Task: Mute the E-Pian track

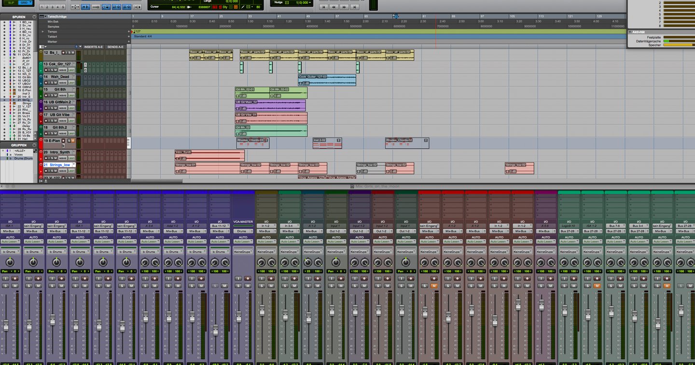Action: tap(73, 140)
